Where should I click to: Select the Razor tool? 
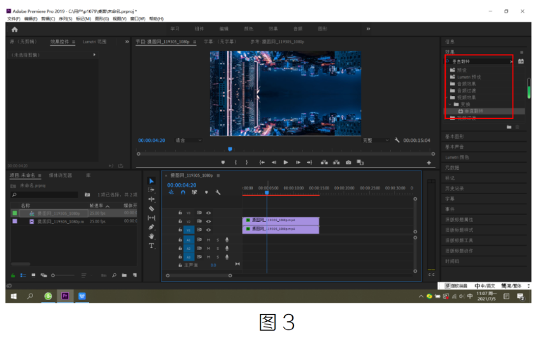(152, 209)
